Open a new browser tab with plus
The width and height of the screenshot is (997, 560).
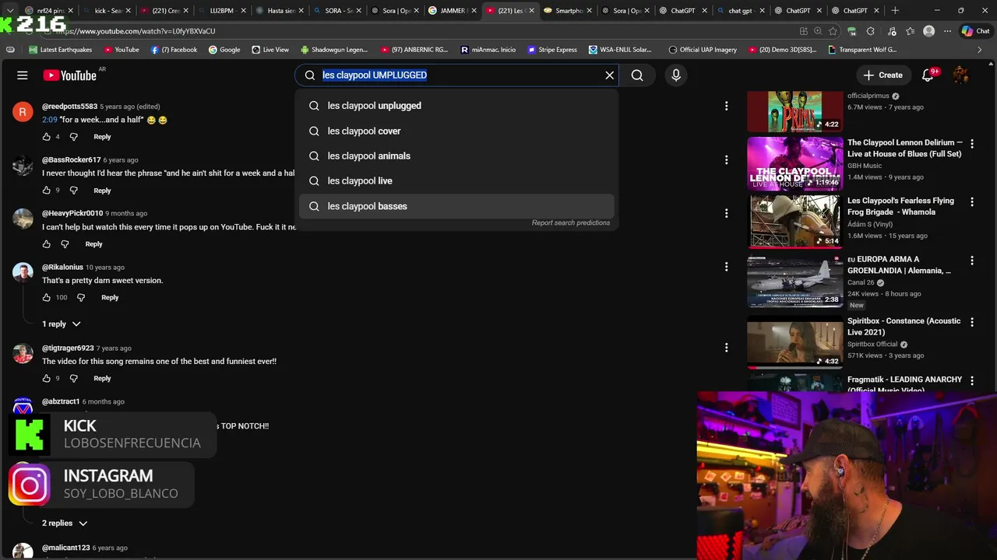pos(895,11)
